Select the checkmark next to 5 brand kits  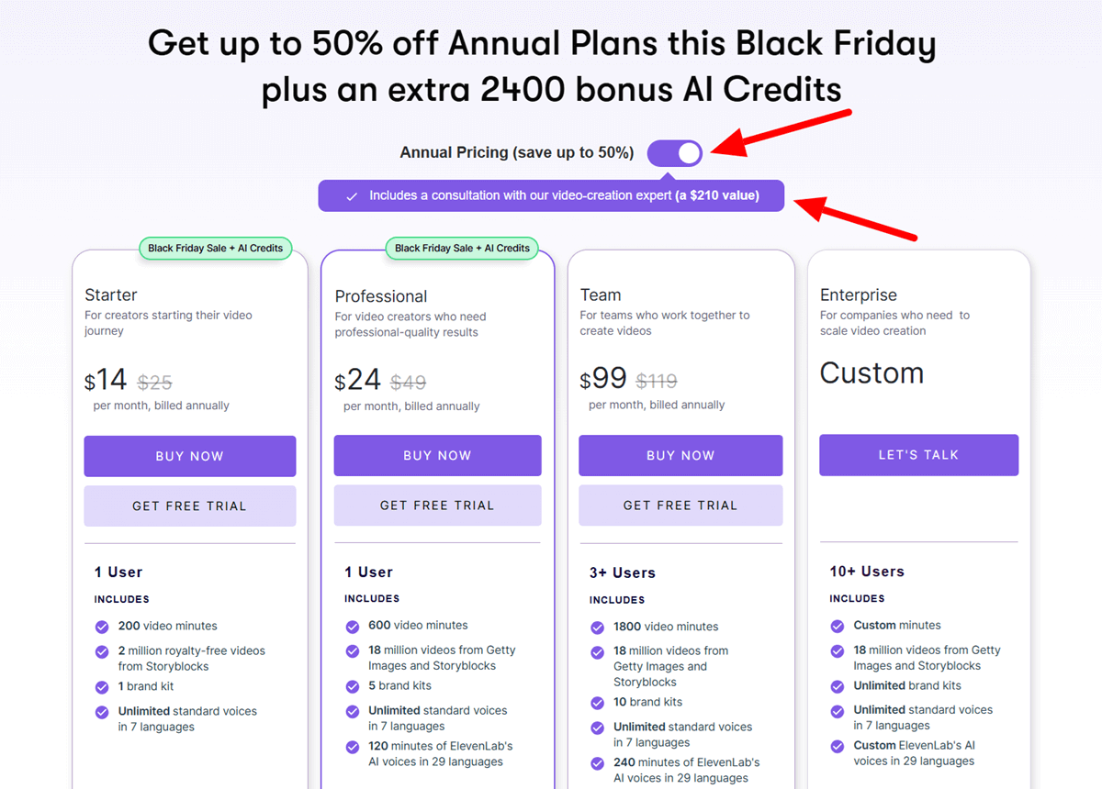point(352,686)
